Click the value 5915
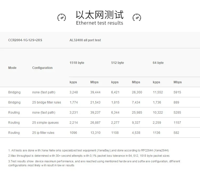This screenshot has width=200, height=178. click(177, 92)
